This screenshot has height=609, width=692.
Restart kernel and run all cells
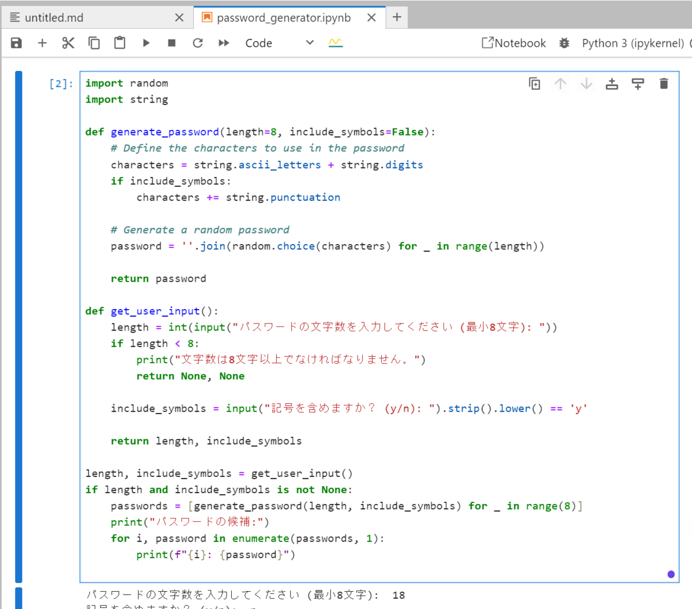[x=224, y=43]
